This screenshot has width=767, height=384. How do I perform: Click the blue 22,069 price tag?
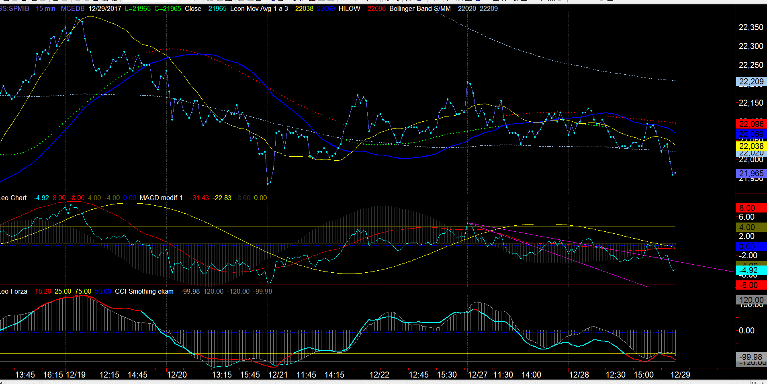[751, 134]
